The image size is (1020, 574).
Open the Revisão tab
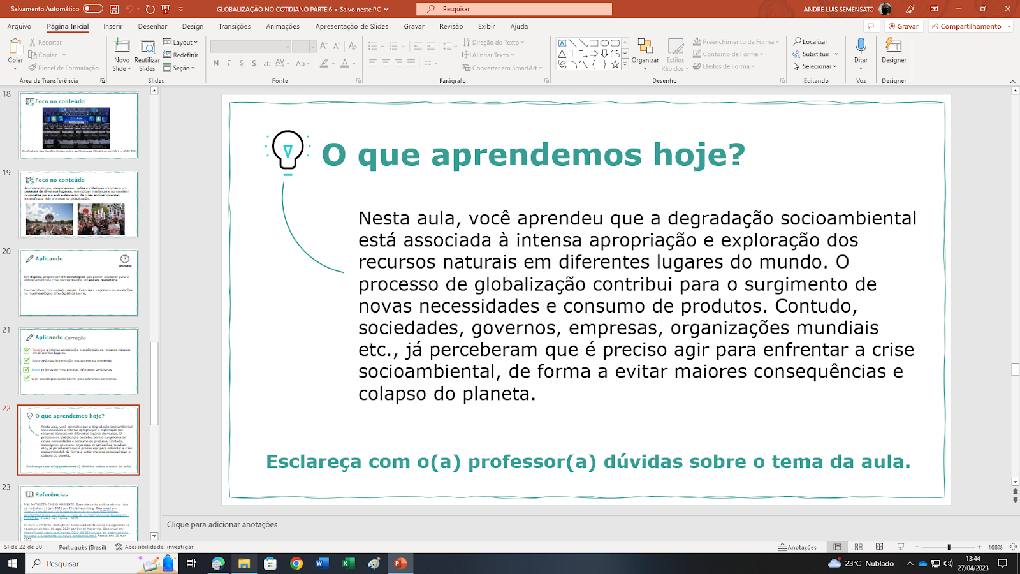[451, 26]
